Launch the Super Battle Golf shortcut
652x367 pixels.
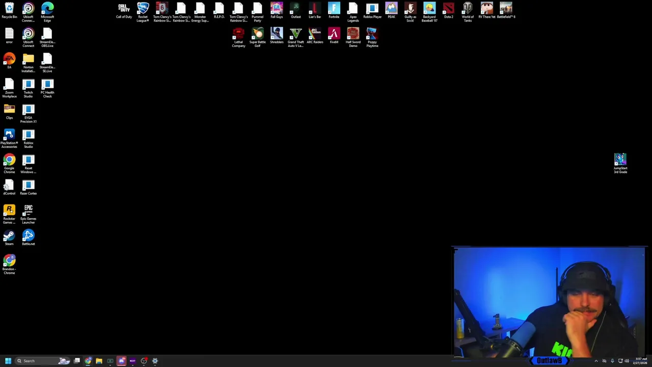pyautogui.click(x=257, y=38)
